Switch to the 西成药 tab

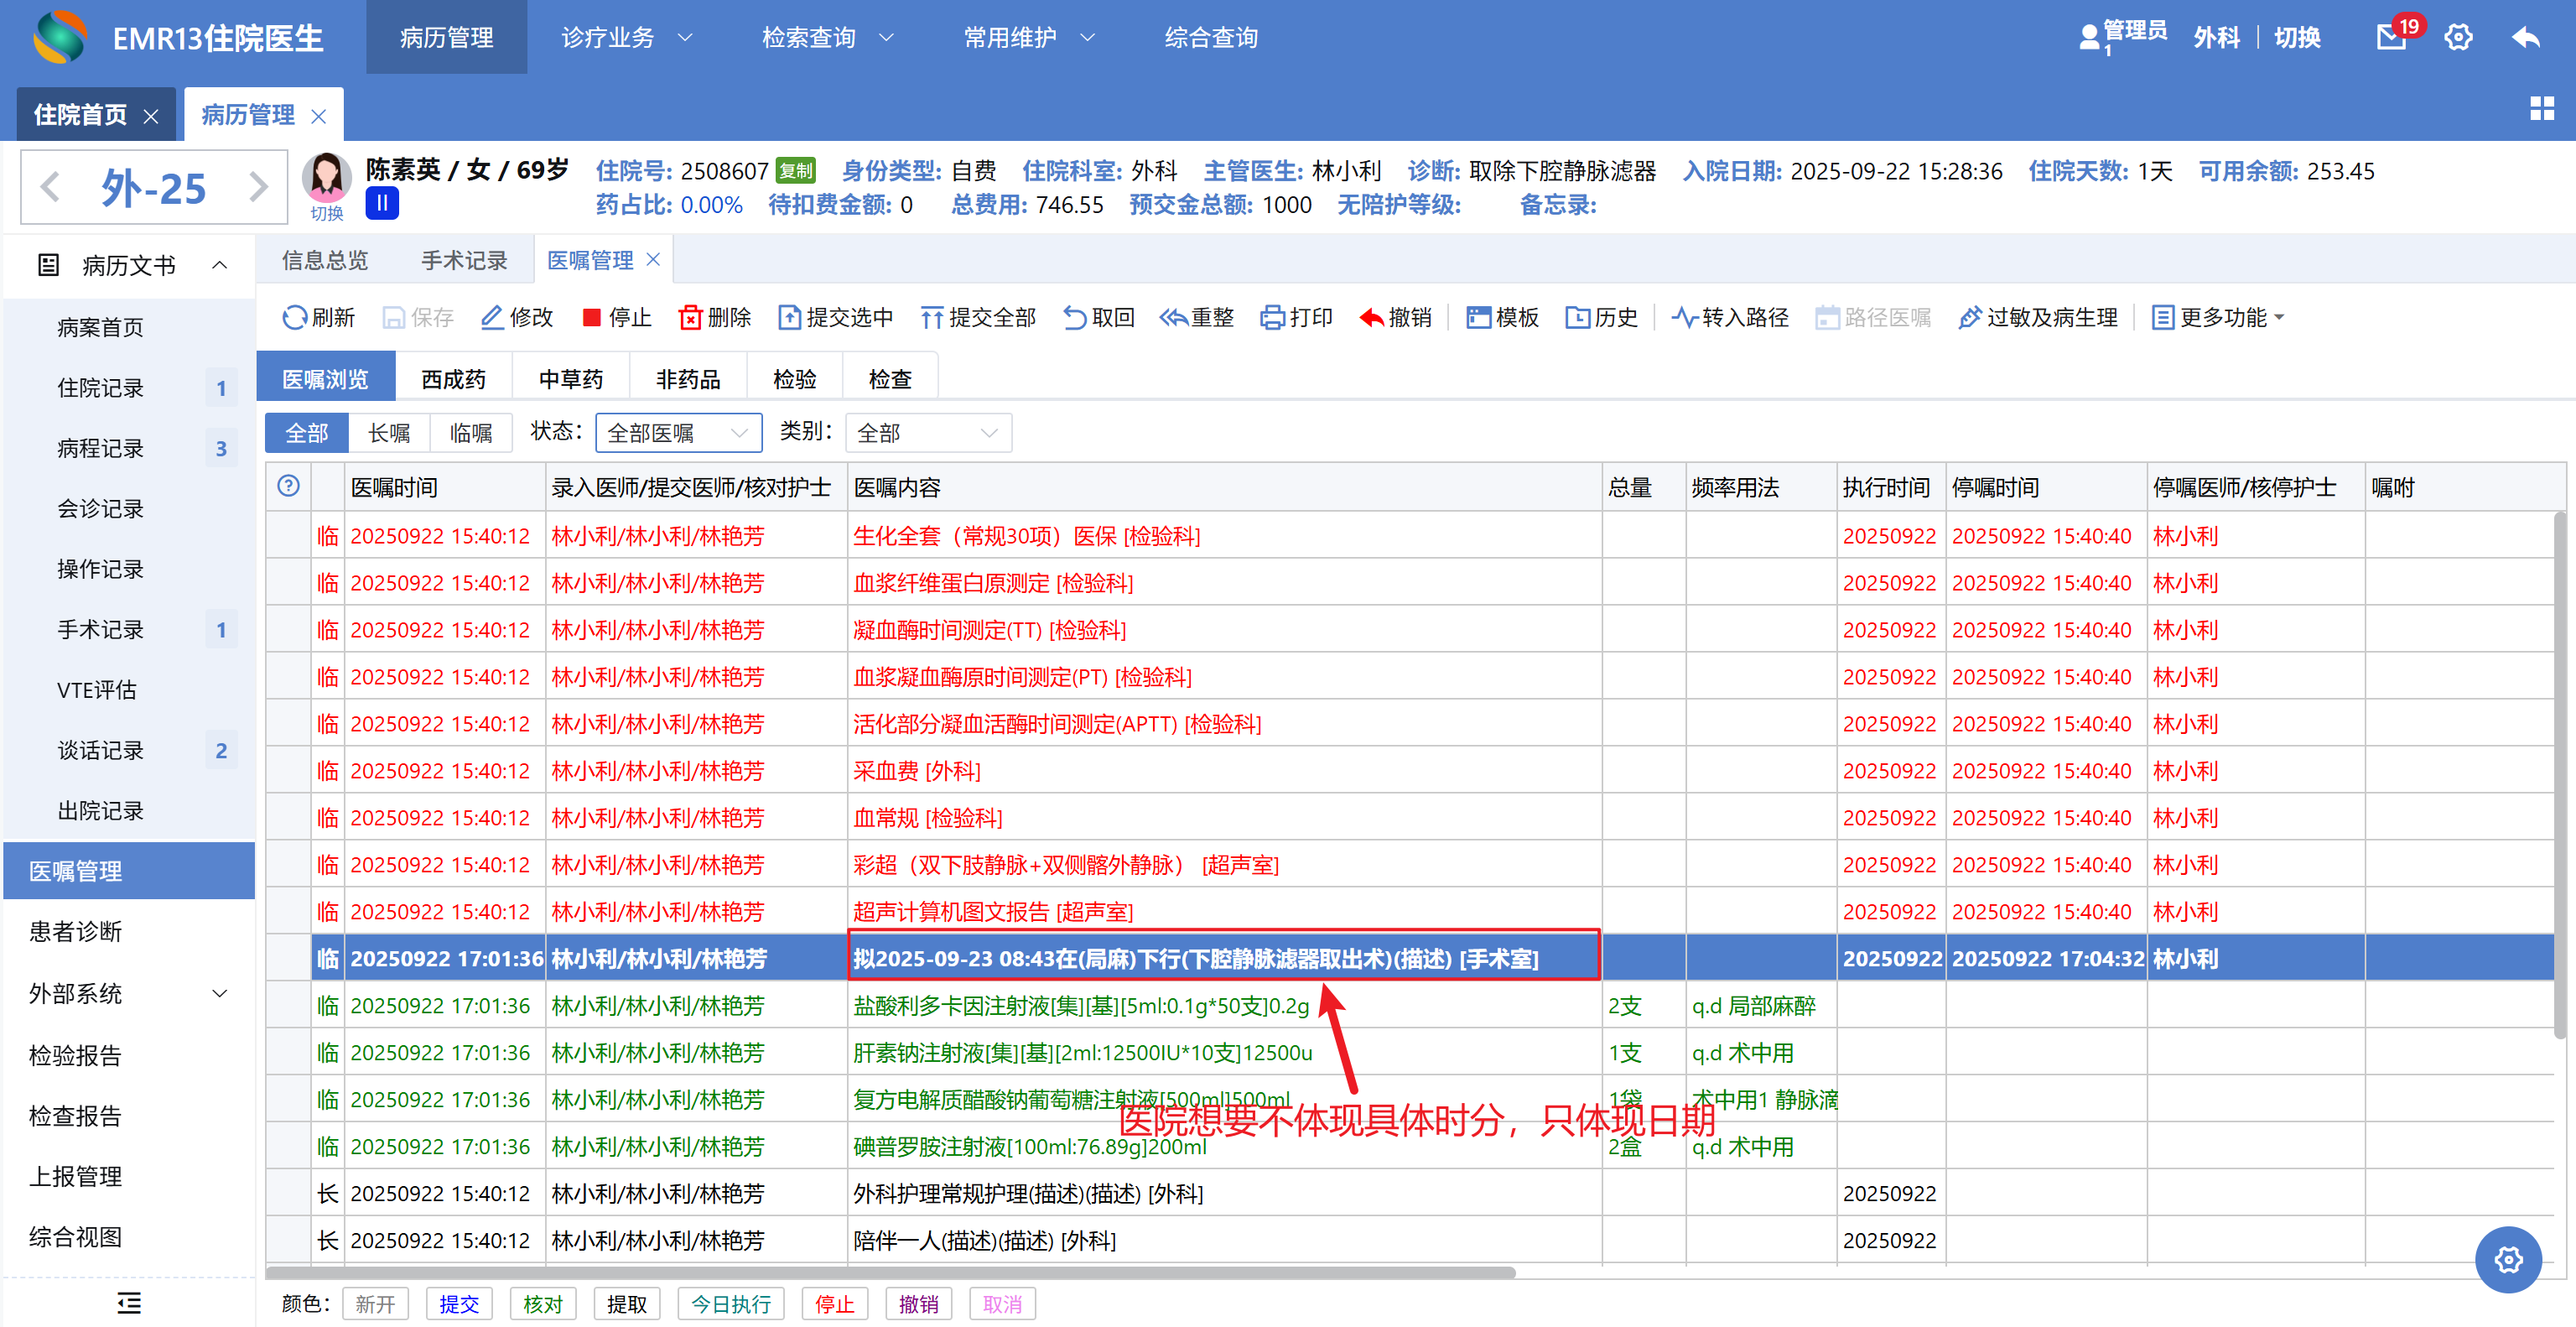pos(453,379)
